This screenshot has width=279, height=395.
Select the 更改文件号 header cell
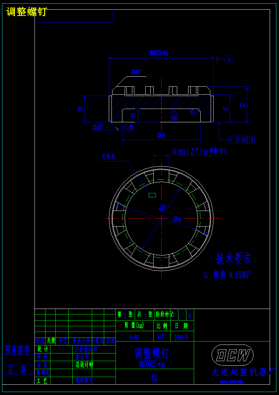[84, 341]
